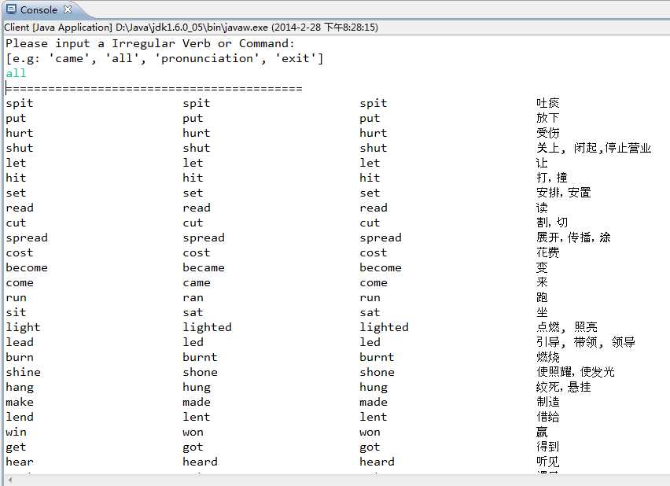Click 'lend' in the first column
This screenshot has height=486, width=670.
(20, 417)
